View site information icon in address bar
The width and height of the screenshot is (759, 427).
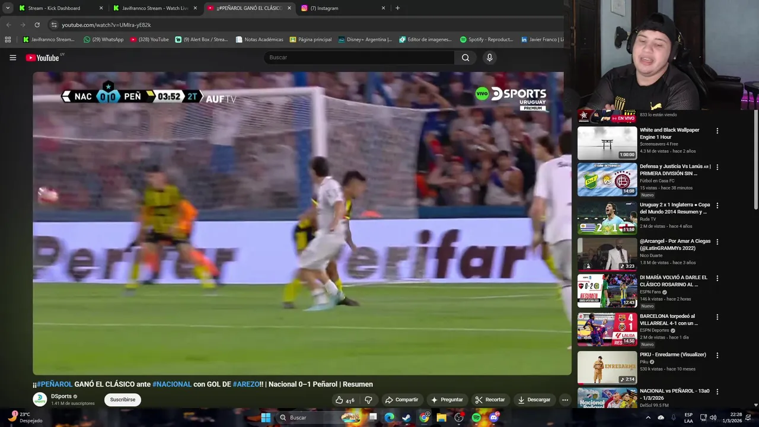tap(54, 25)
